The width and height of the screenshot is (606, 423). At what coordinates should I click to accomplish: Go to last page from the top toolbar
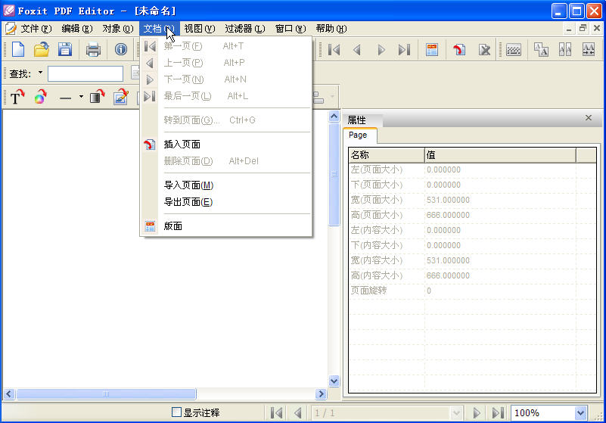[x=404, y=50]
